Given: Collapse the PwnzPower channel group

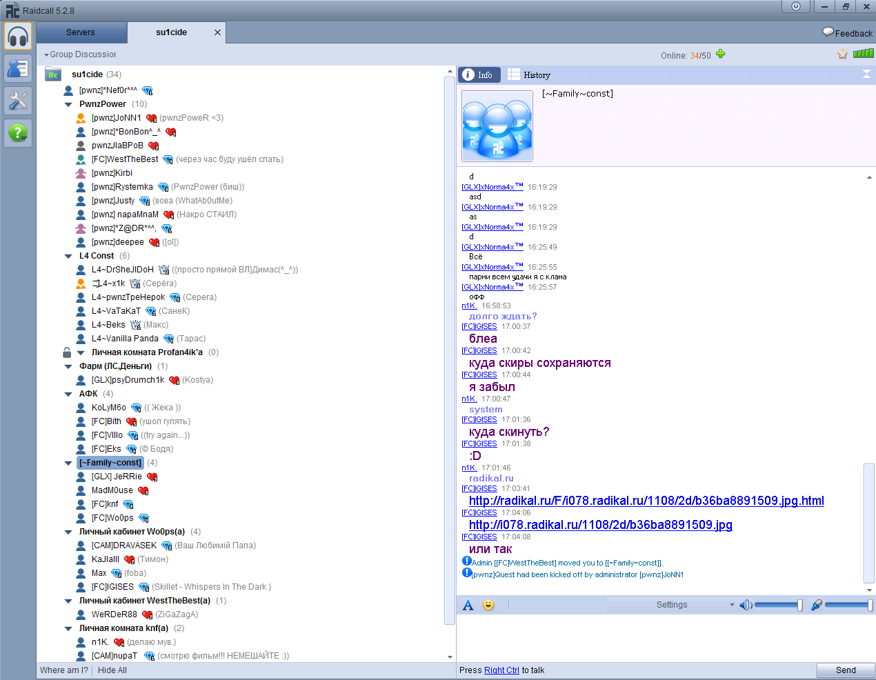Looking at the screenshot, I should [68, 104].
